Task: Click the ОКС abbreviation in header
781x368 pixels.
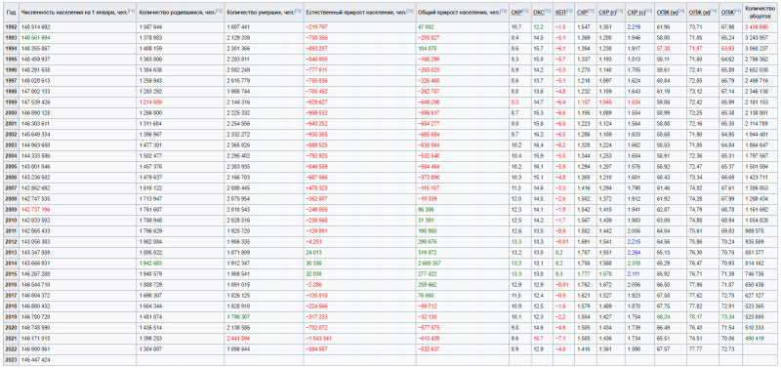Action: pyautogui.click(x=538, y=11)
